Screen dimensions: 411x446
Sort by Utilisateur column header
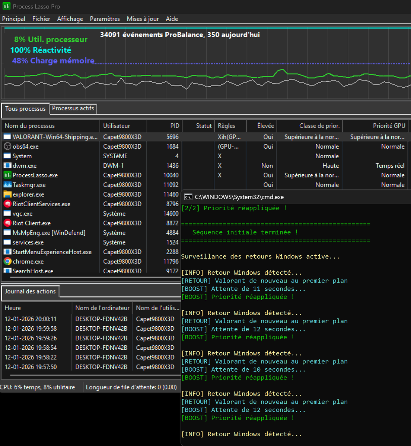[x=123, y=126]
